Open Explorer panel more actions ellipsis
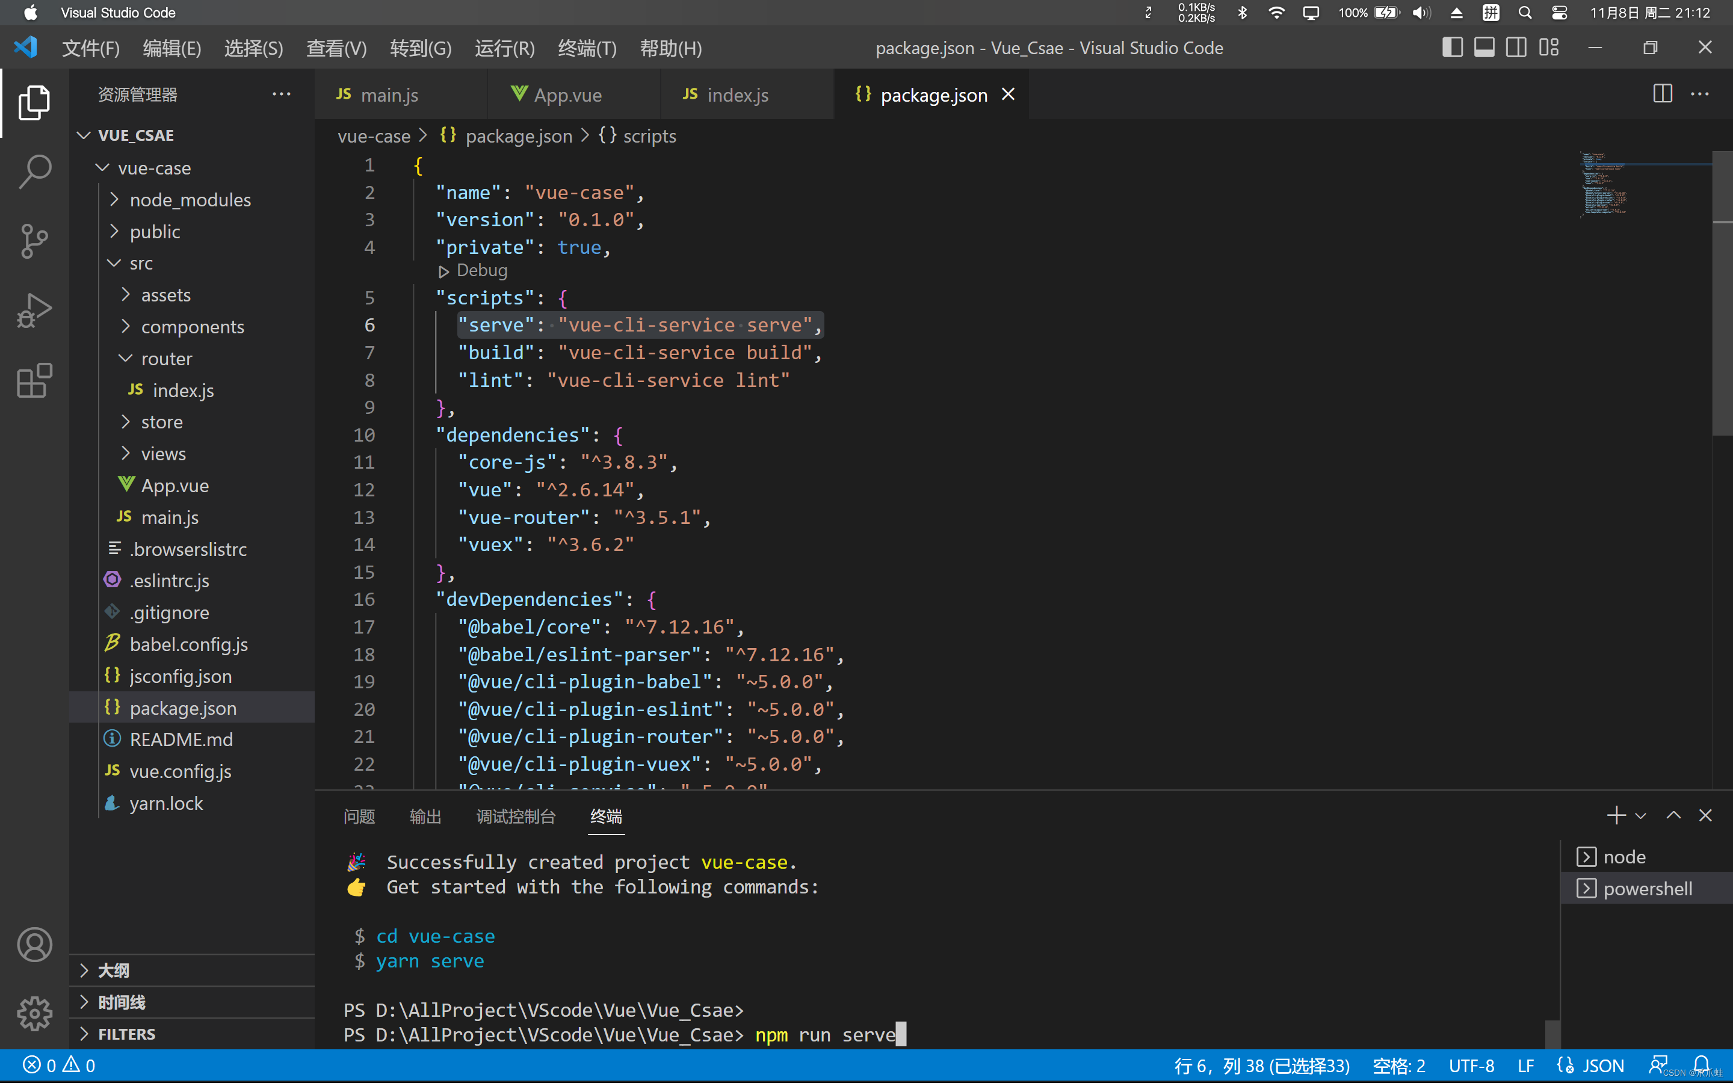Image resolution: width=1733 pixels, height=1083 pixels. click(x=282, y=94)
